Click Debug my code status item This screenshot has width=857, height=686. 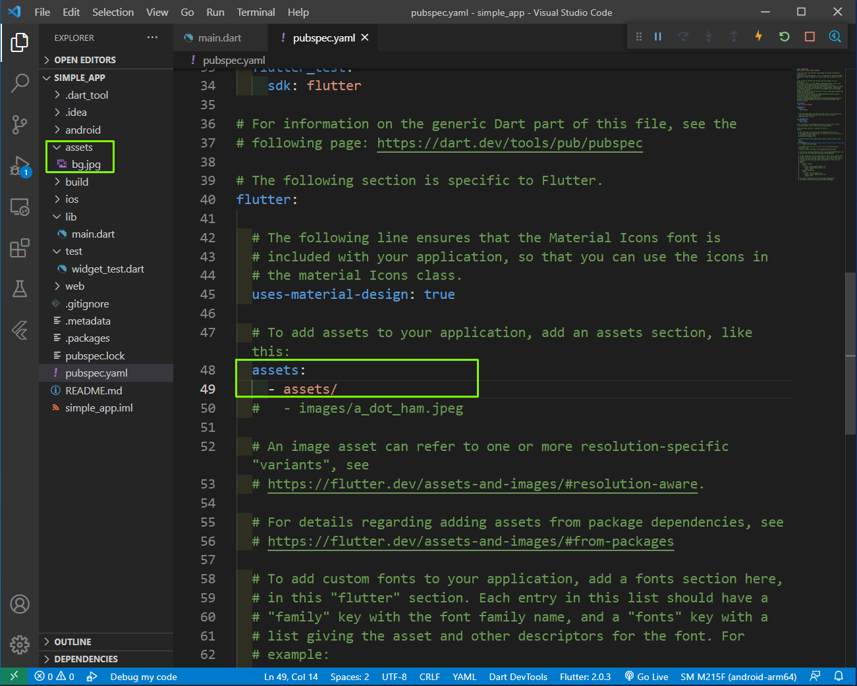[x=144, y=676]
